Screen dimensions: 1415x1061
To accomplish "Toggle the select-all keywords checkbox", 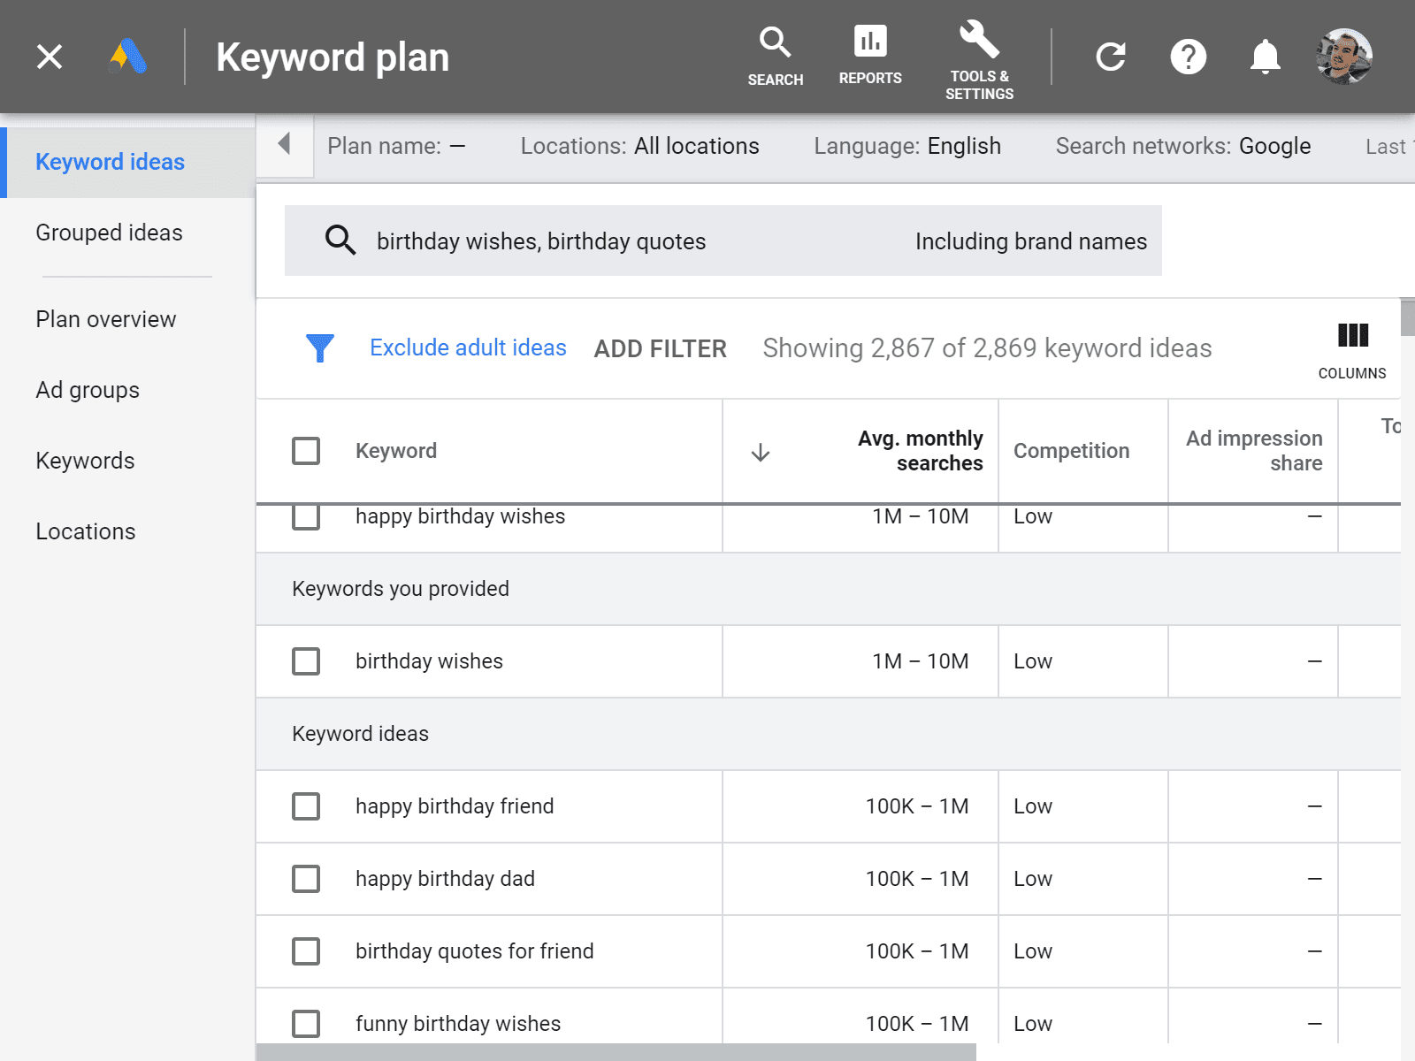I will [x=306, y=451].
